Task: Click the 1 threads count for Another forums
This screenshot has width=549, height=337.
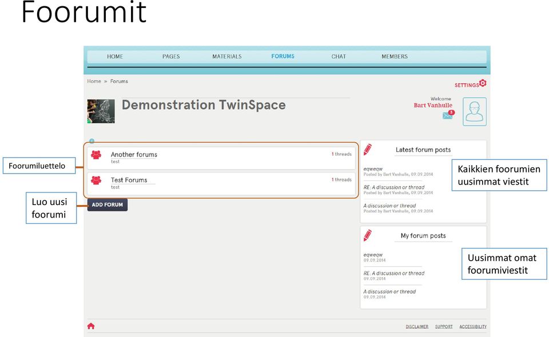Action: 341,154
